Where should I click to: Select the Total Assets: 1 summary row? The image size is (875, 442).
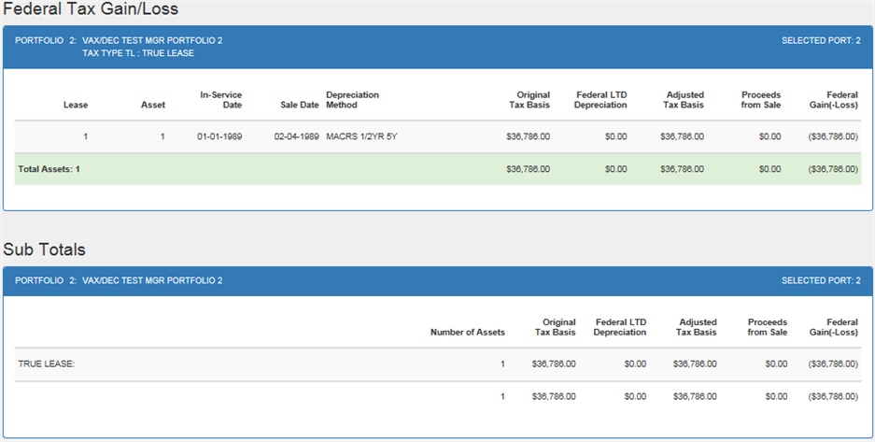[x=437, y=169]
